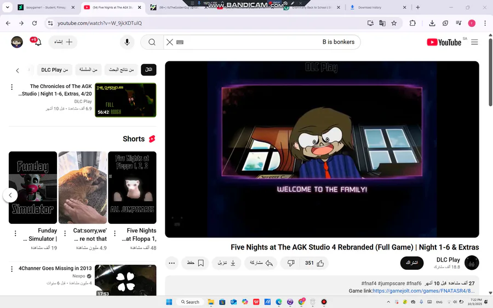The image size is (493, 308).
Task: Open the tab search dropdown arrow
Action: [7, 7]
